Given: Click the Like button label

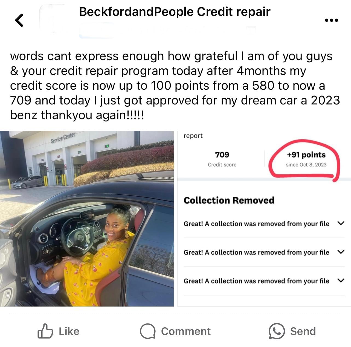Looking at the screenshot, I should [x=69, y=331].
